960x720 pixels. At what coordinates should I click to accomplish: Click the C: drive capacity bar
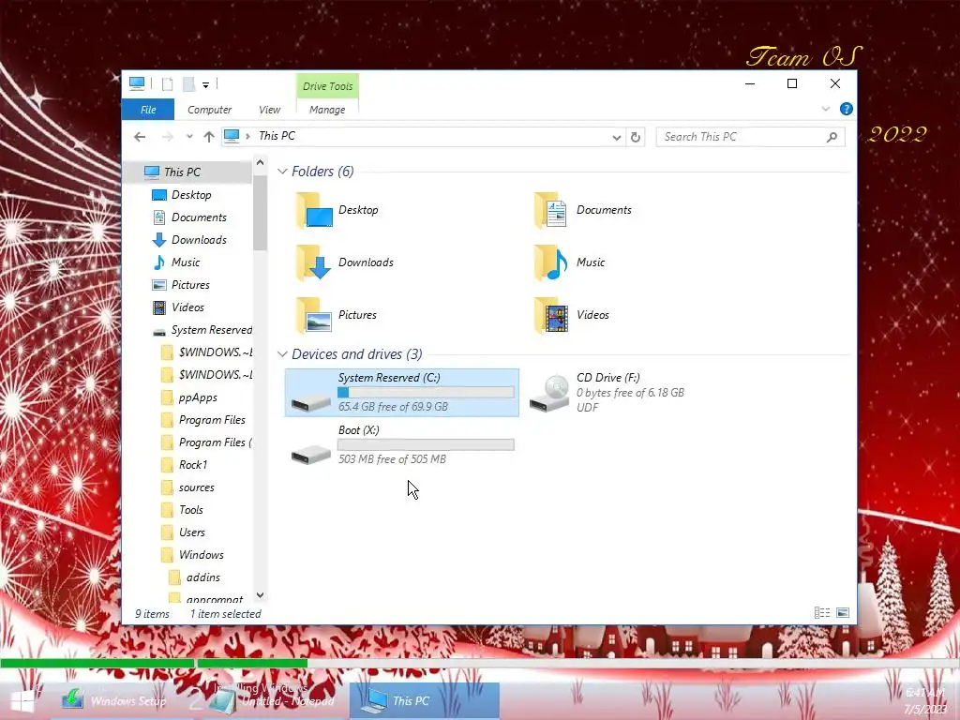426,393
